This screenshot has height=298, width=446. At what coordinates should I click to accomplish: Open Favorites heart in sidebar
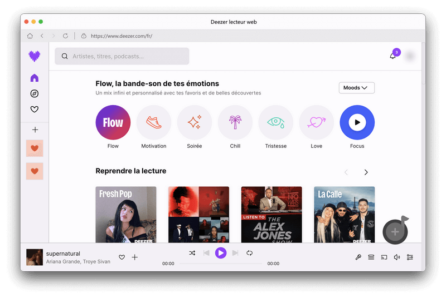(35, 110)
